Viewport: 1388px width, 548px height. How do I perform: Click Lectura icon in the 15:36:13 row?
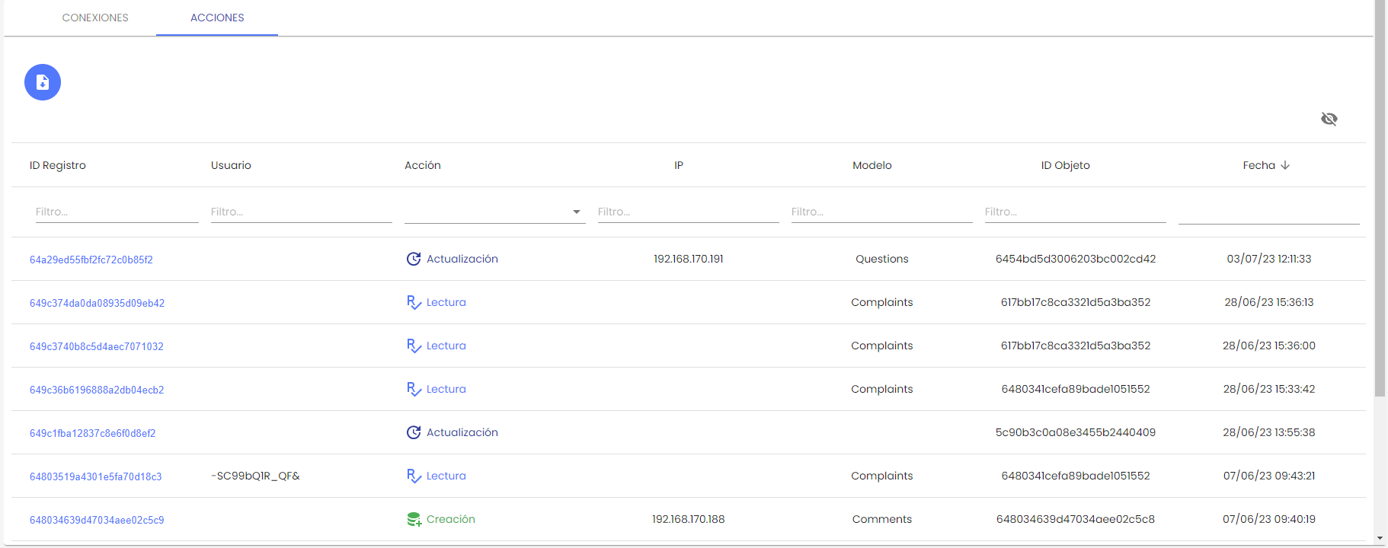(414, 302)
